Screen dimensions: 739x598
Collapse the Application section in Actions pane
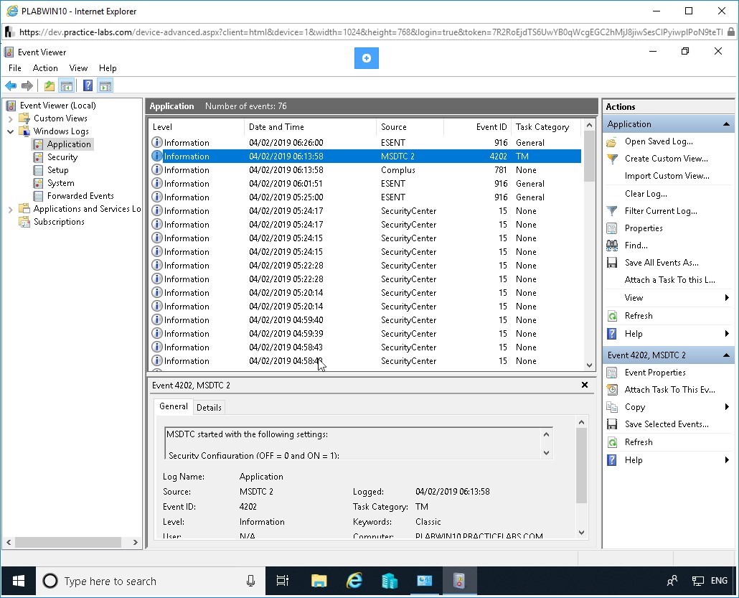(726, 124)
